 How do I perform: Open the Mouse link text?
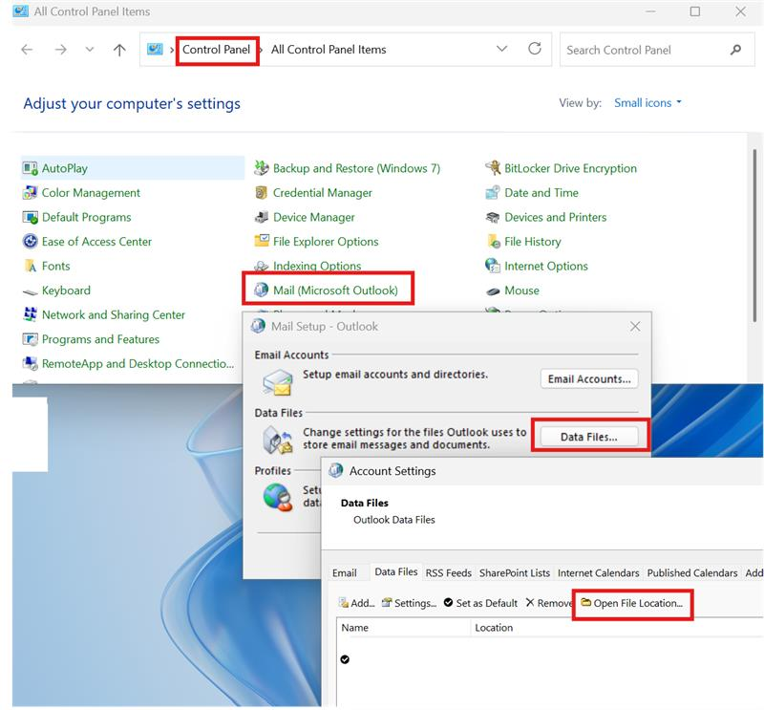tap(521, 290)
